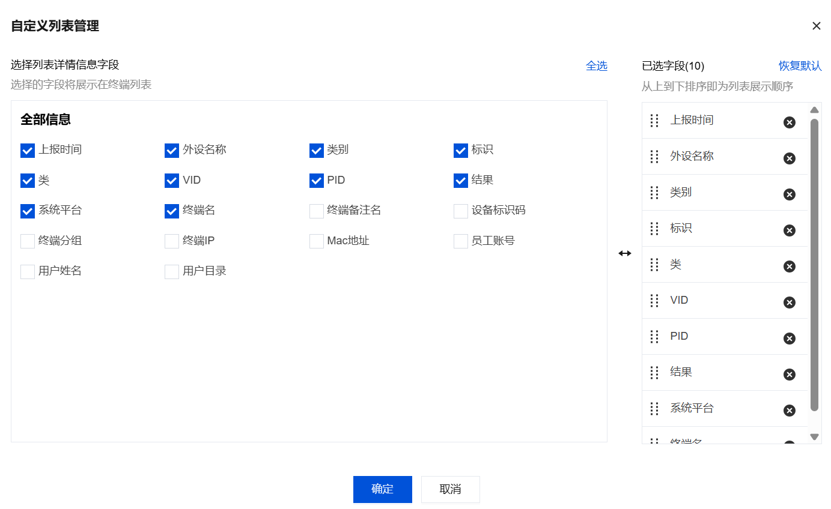The height and width of the screenshot is (509, 831).
Task: Click the drag handle beside 系统平台 in selected fields
Action: 655,409
